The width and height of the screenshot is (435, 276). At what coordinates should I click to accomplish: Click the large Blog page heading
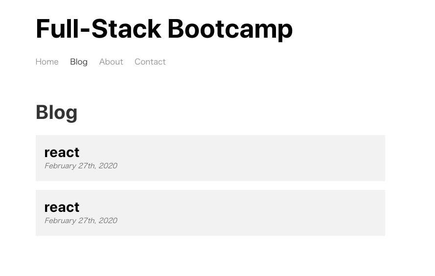click(57, 113)
